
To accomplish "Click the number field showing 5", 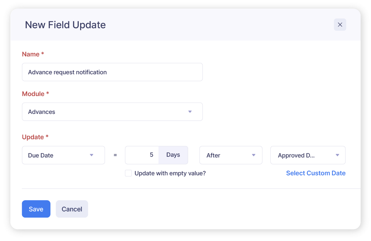I will click(x=143, y=155).
